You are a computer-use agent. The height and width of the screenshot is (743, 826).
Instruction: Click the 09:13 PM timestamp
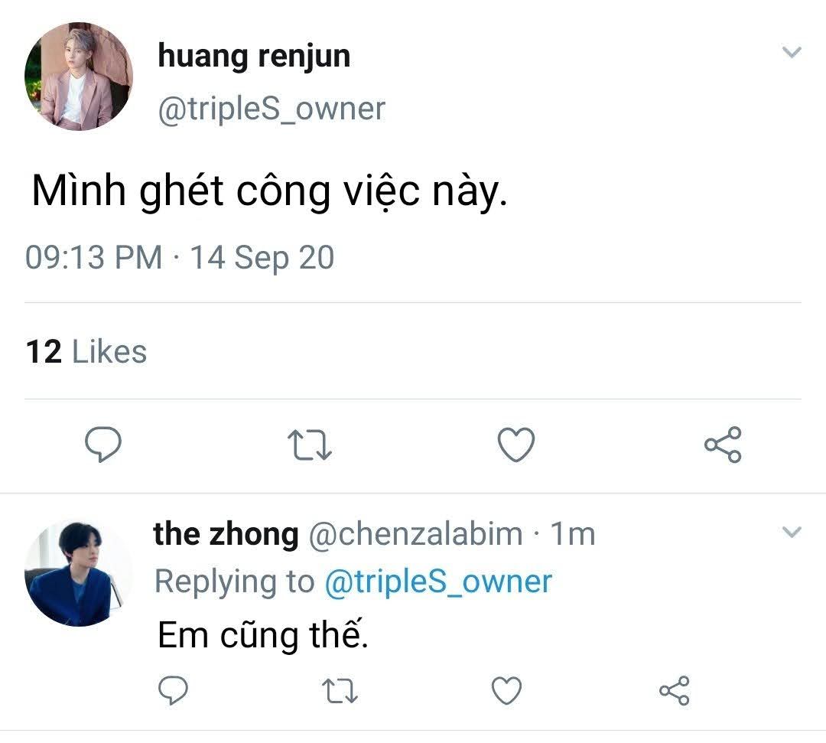[x=93, y=258]
